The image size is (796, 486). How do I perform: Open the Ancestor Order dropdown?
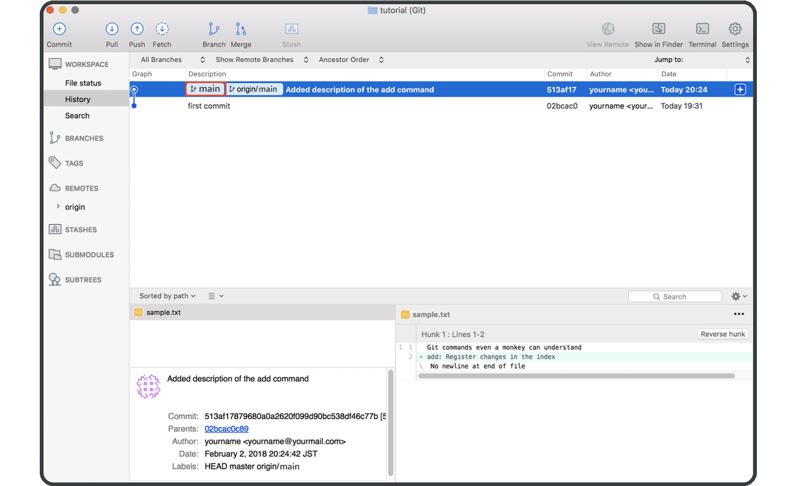point(350,59)
